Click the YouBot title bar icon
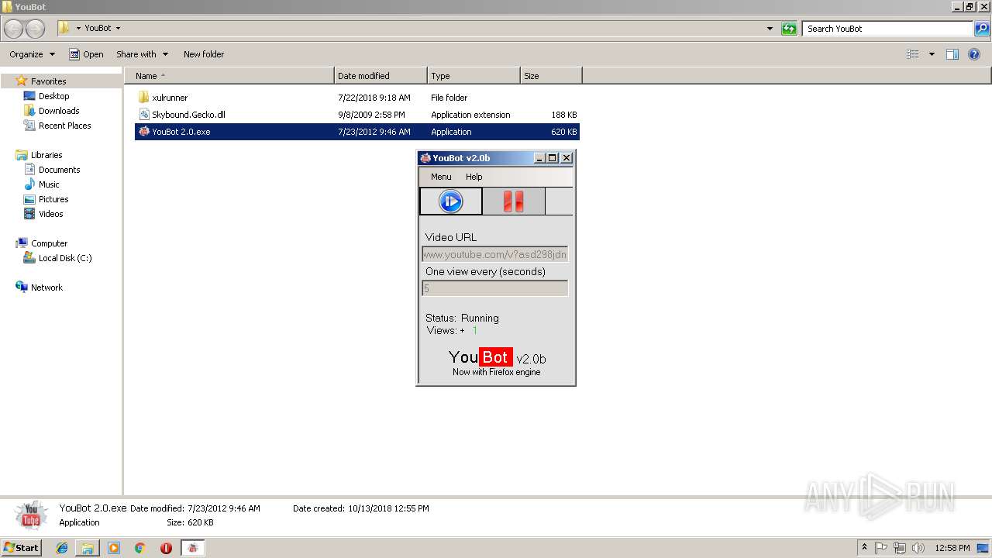Viewport: 992px width, 558px height. (425, 158)
